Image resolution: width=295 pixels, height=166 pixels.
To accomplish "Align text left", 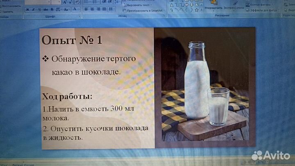I will [86, 9].
